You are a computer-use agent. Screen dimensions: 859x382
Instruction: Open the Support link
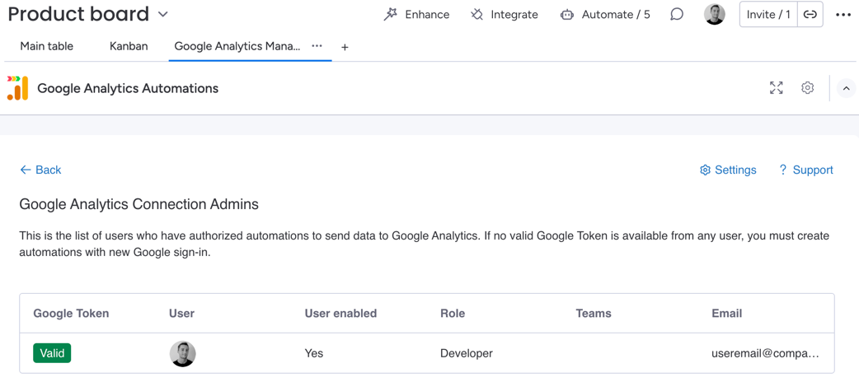806,170
